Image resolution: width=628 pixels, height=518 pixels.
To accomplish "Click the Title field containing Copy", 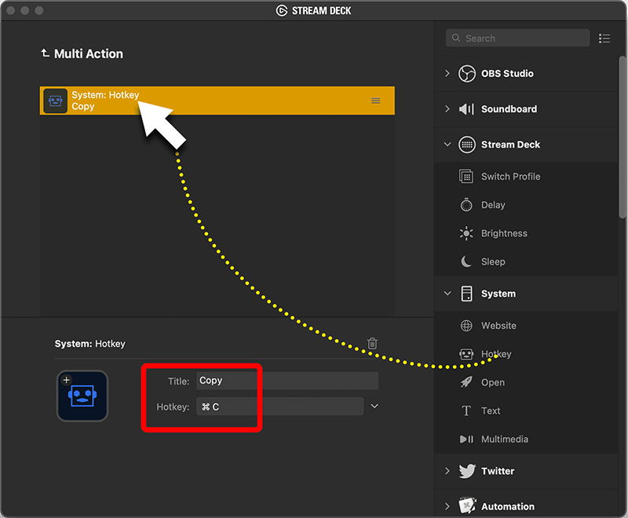I will pyautogui.click(x=287, y=381).
